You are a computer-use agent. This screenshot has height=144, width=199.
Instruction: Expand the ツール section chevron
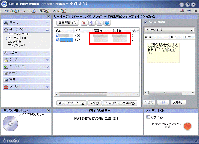click(47, 87)
